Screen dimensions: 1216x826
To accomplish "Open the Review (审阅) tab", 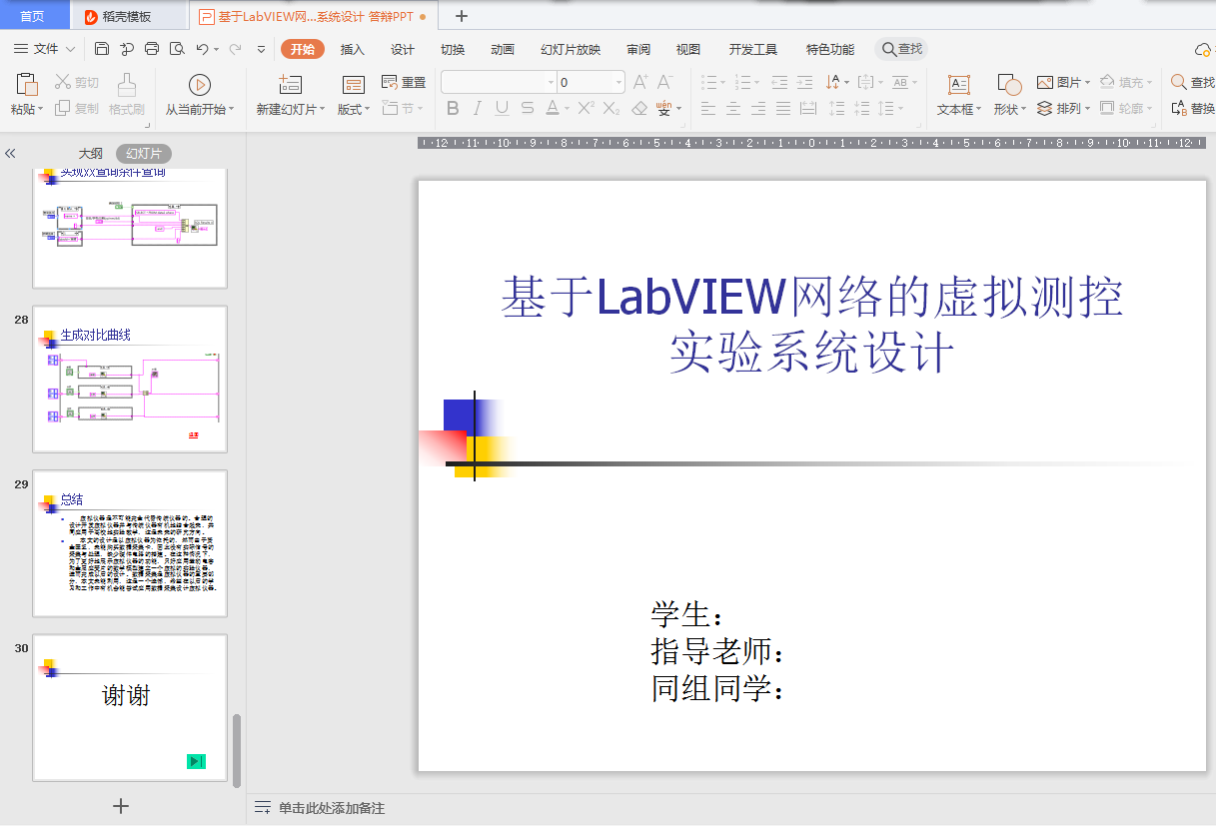I will pyautogui.click(x=638, y=49).
